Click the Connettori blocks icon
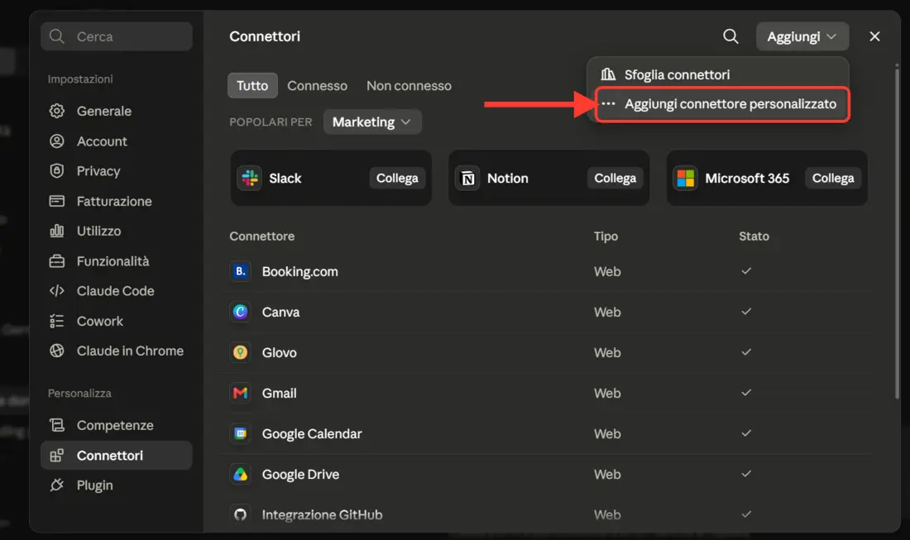The height and width of the screenshot is (540, 910). pos(57,456)
